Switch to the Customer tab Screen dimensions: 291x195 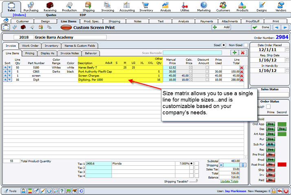pos(22,21)
